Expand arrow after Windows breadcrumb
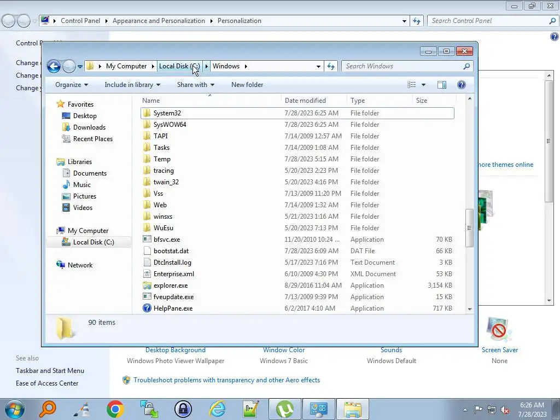Screen dimensions: 560x420 coord(246,66)
